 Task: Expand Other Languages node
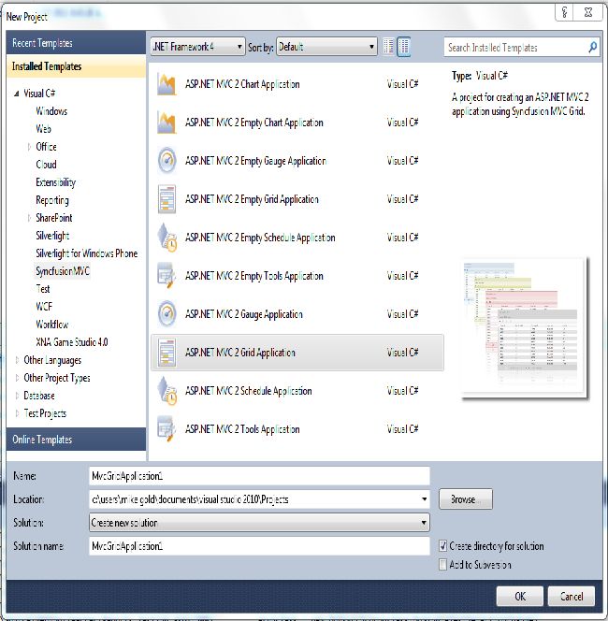tap(17, 360)
